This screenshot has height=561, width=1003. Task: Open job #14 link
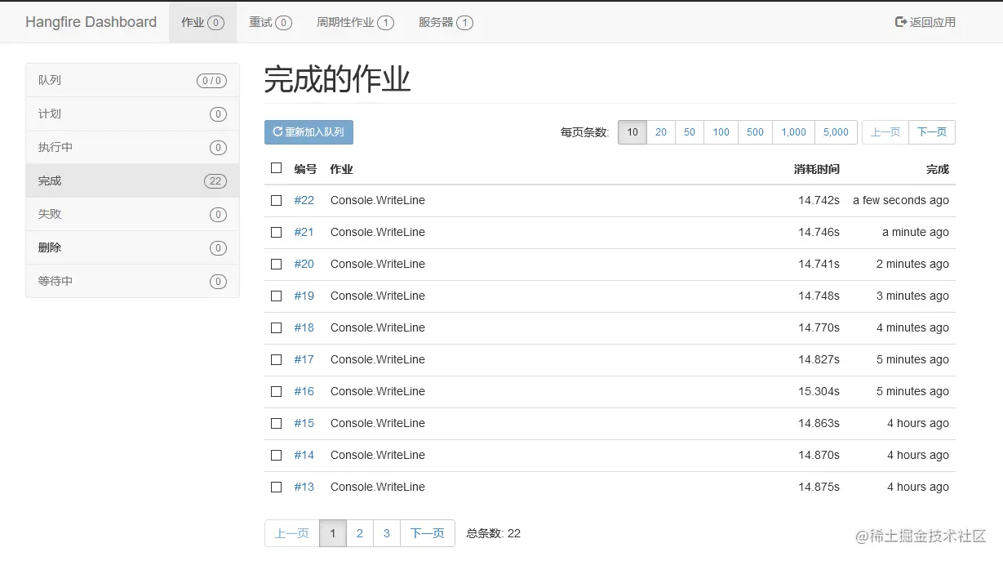tap(304, 455)
